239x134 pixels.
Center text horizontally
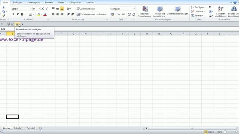pos(58,14)
